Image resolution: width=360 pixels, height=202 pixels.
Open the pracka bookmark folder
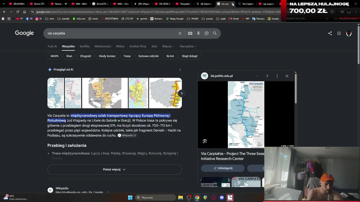(x=208, y=19)
